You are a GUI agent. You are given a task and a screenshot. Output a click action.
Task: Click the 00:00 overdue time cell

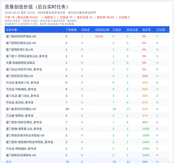[99, 36]
